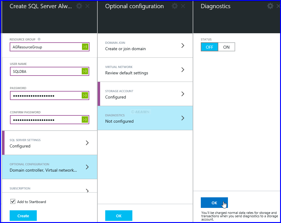Confirm Diagnostics blade with OK

pyautogui.click(x=214, y=203)
